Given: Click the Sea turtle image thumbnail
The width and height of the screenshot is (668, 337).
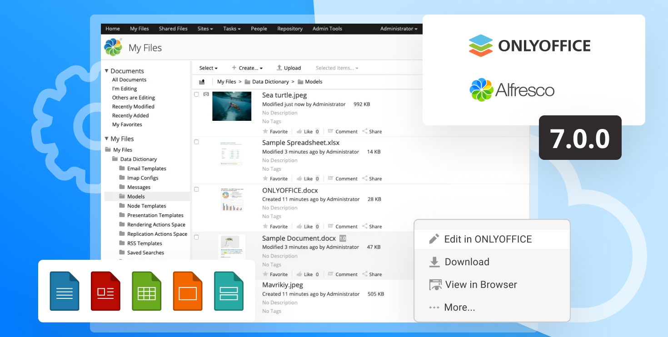Looking at the screenshot, I should click(232, 106).
